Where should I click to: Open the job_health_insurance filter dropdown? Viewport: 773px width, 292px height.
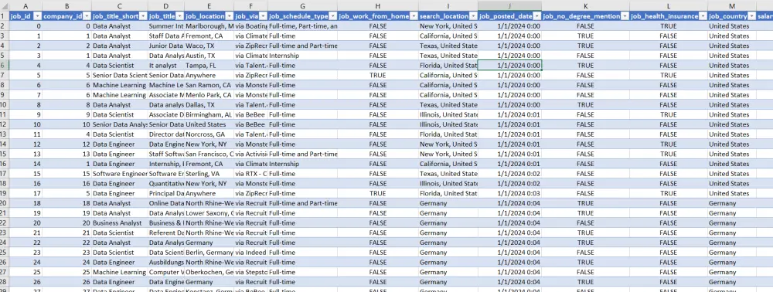tap(703, 16)
